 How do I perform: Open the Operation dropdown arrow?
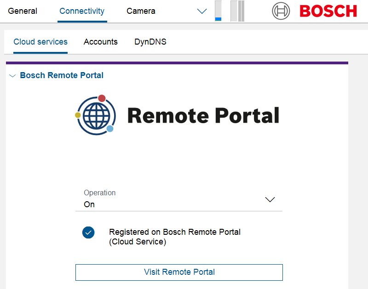(270, 199)
